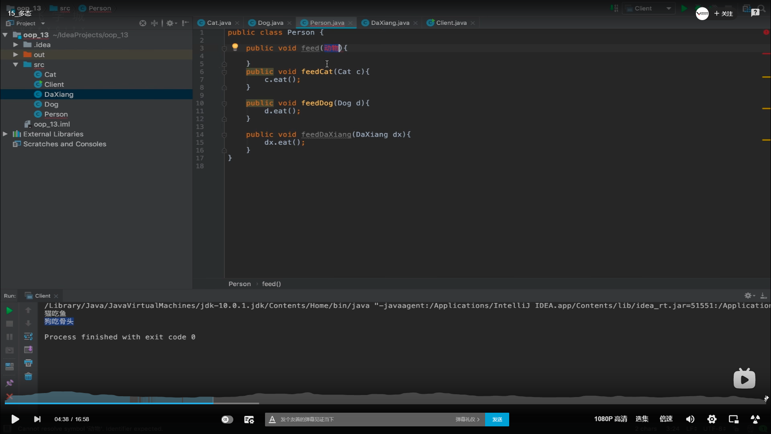Open video player settings gear

712,419
